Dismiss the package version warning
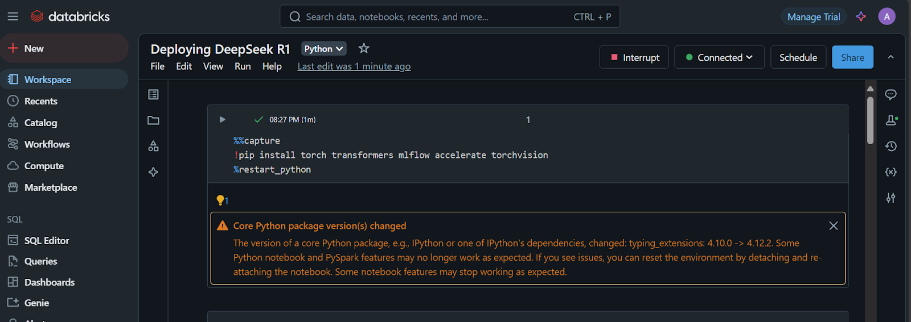Image resolution: width=911 pixels, height=322 pixels. pyautogui.click(x=833, y=226)
